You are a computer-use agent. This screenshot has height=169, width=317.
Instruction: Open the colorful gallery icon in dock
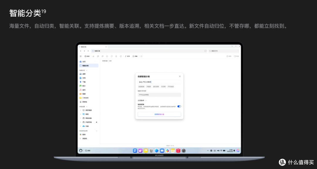[x=168, y=151]
